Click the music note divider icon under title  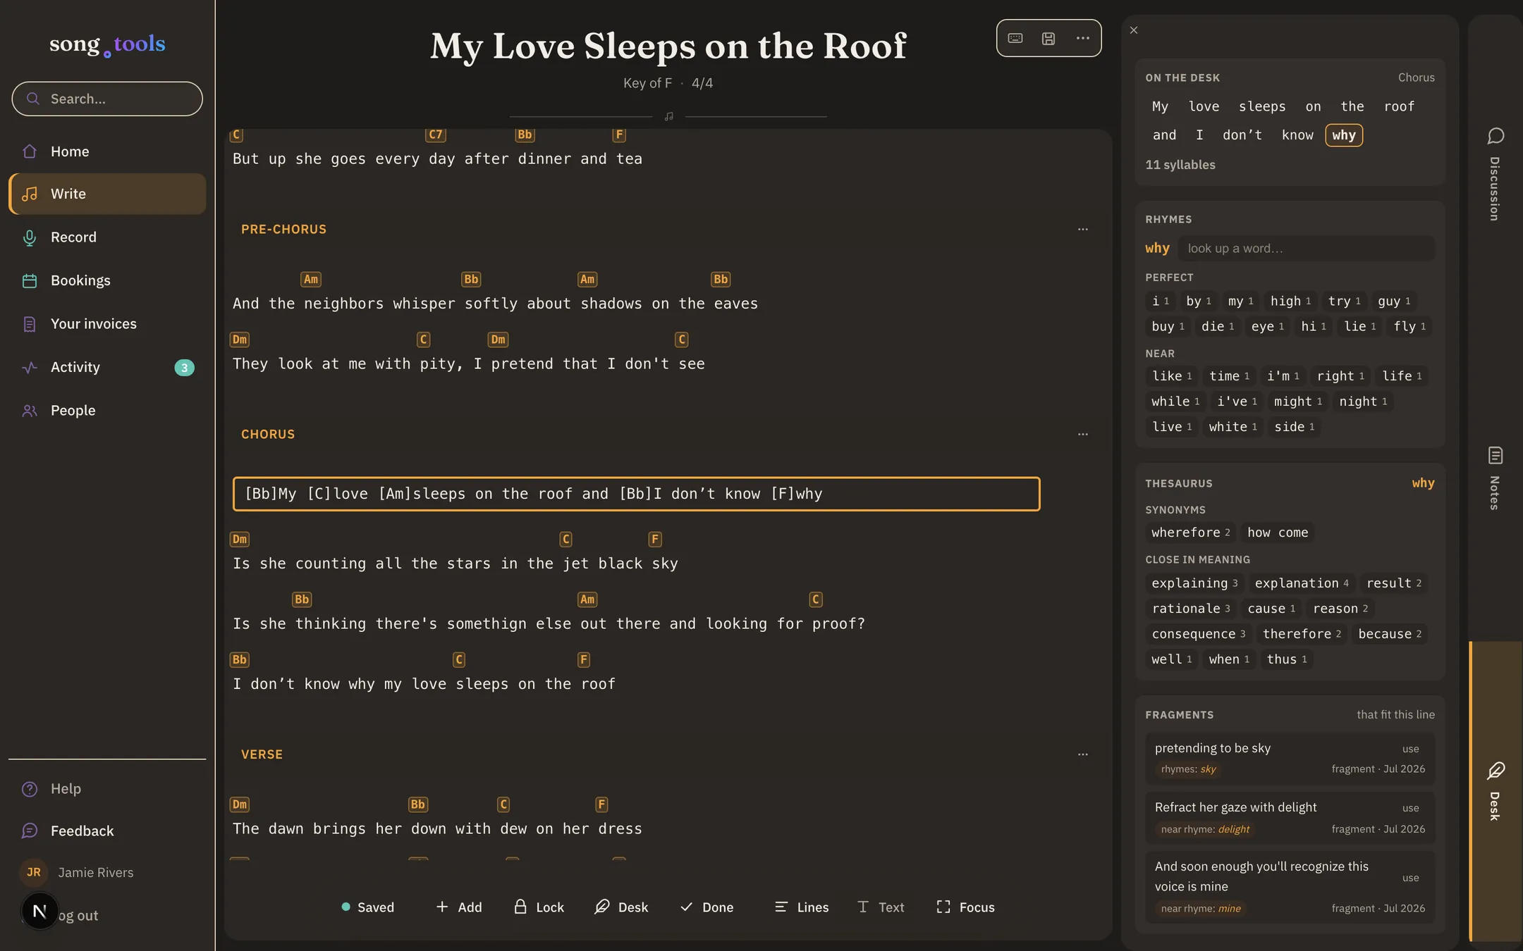668,116
